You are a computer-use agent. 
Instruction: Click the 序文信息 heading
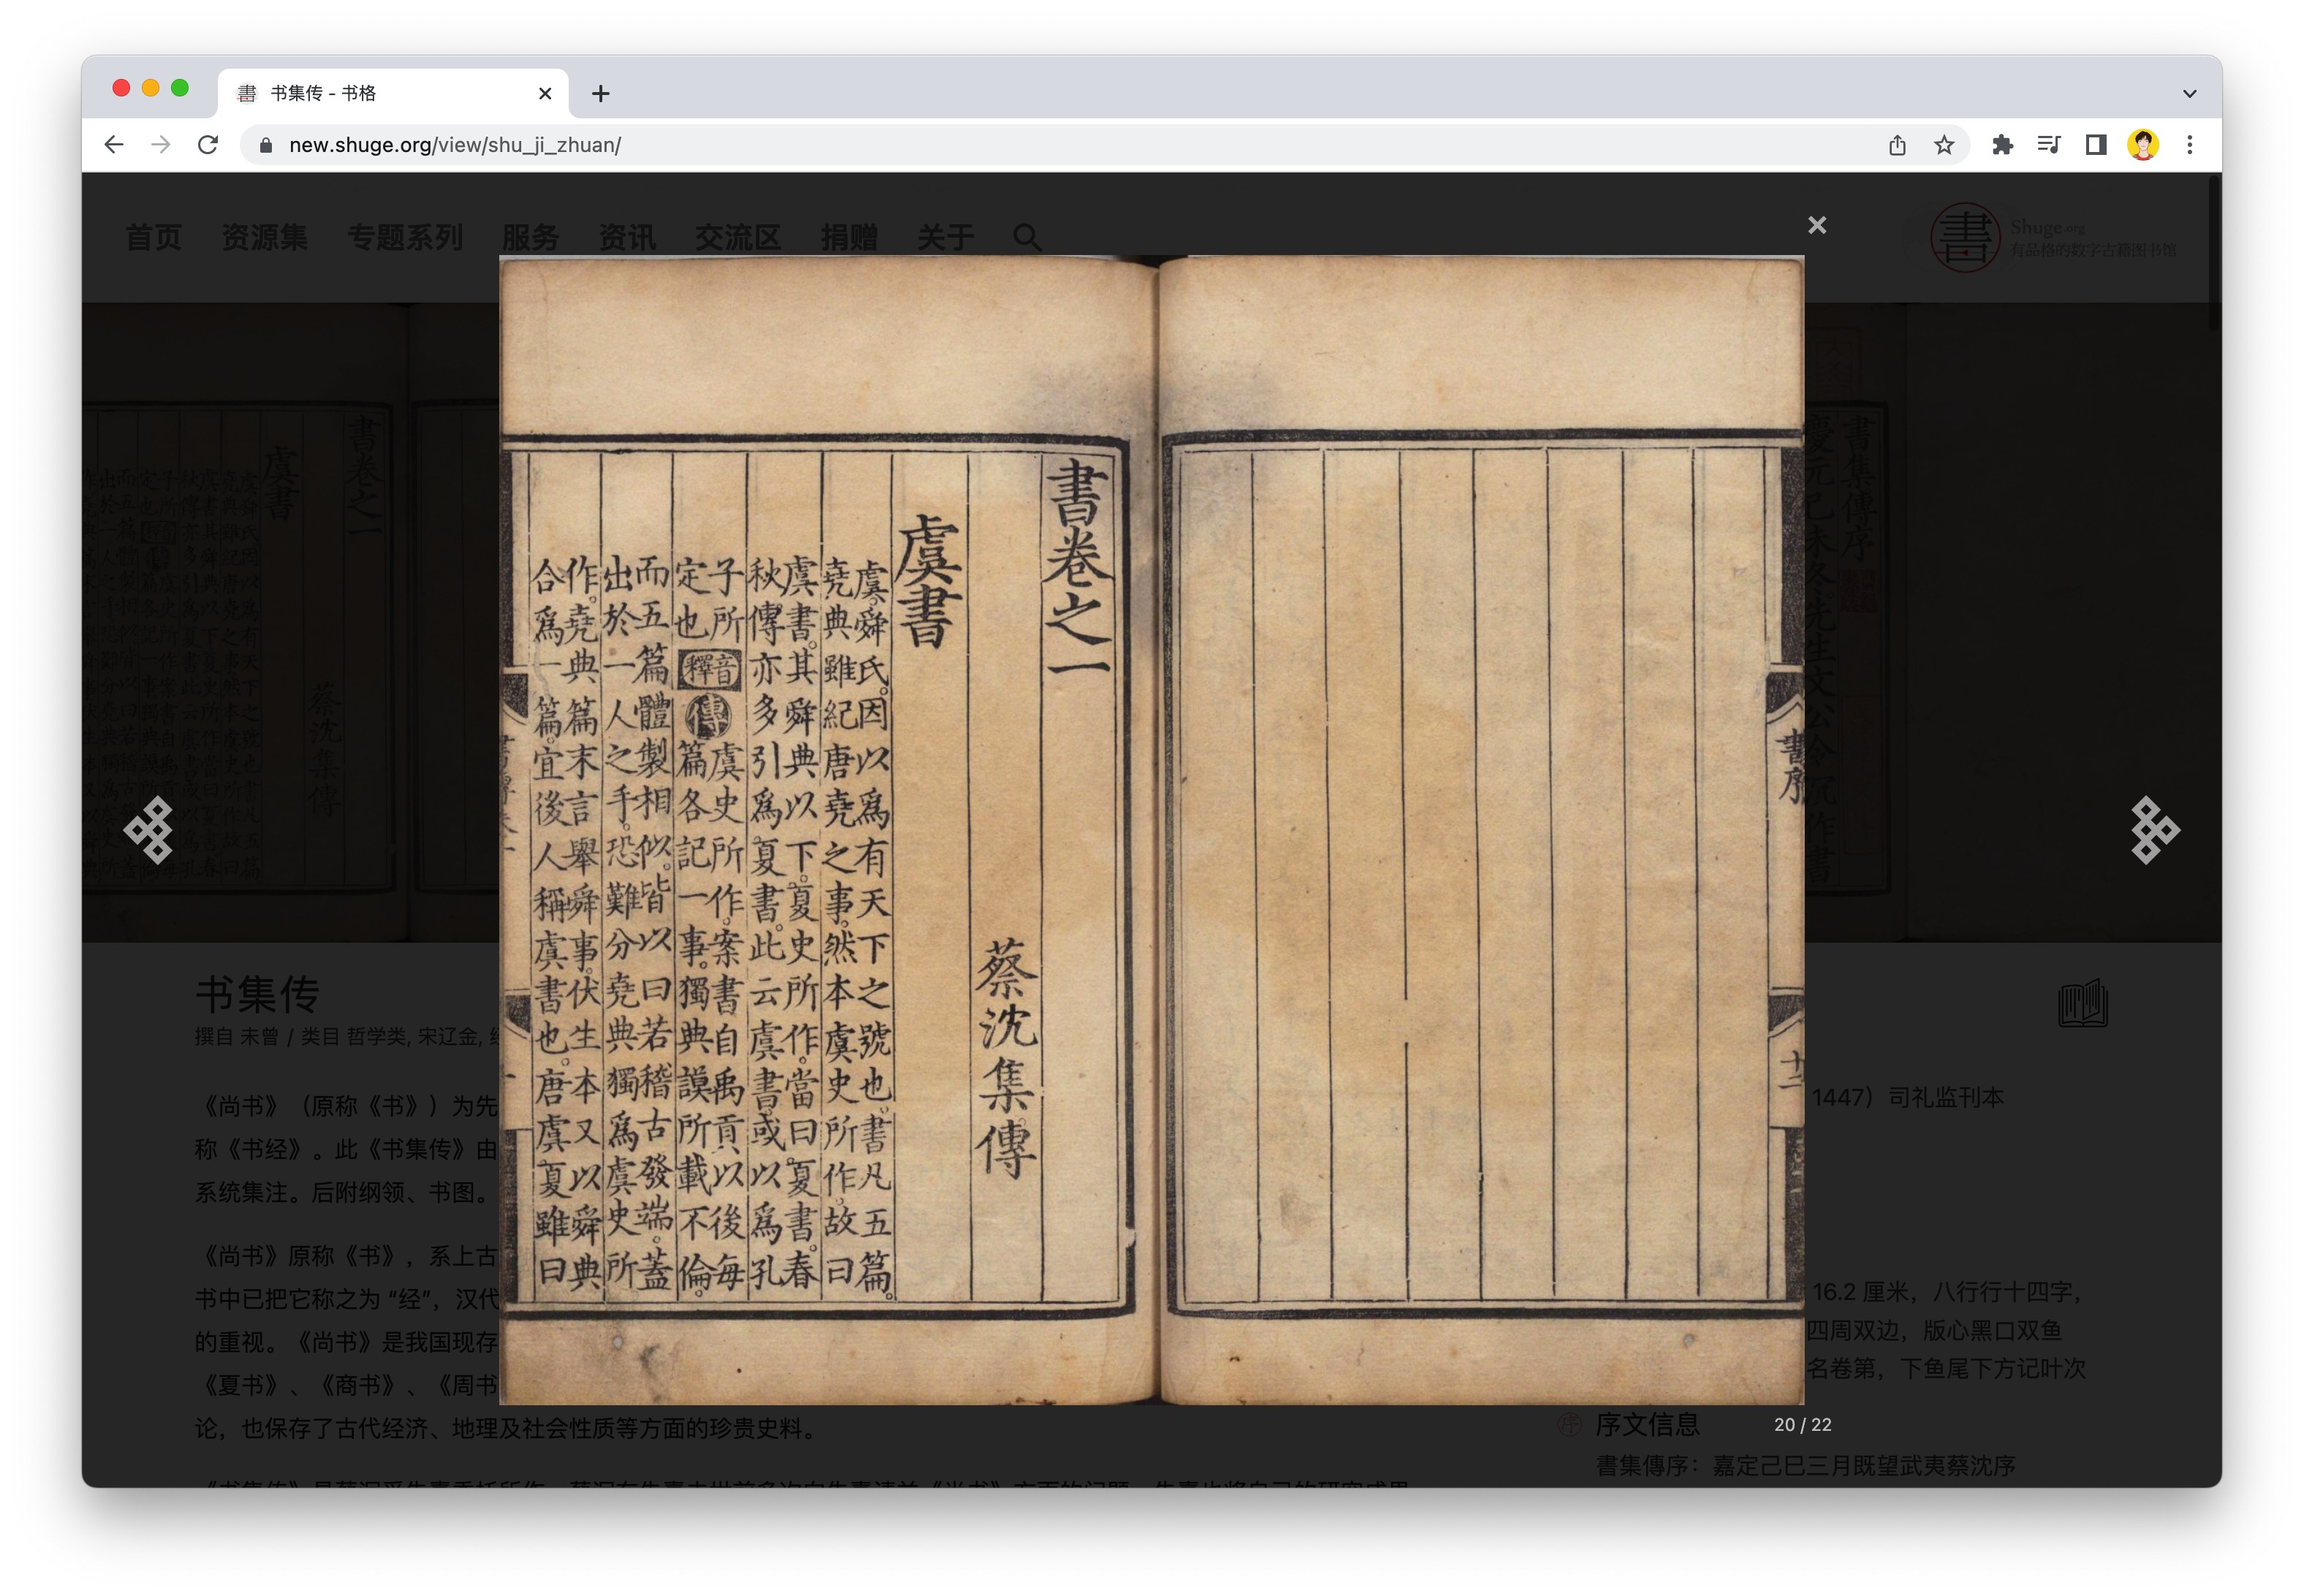click(1647, 1424)
